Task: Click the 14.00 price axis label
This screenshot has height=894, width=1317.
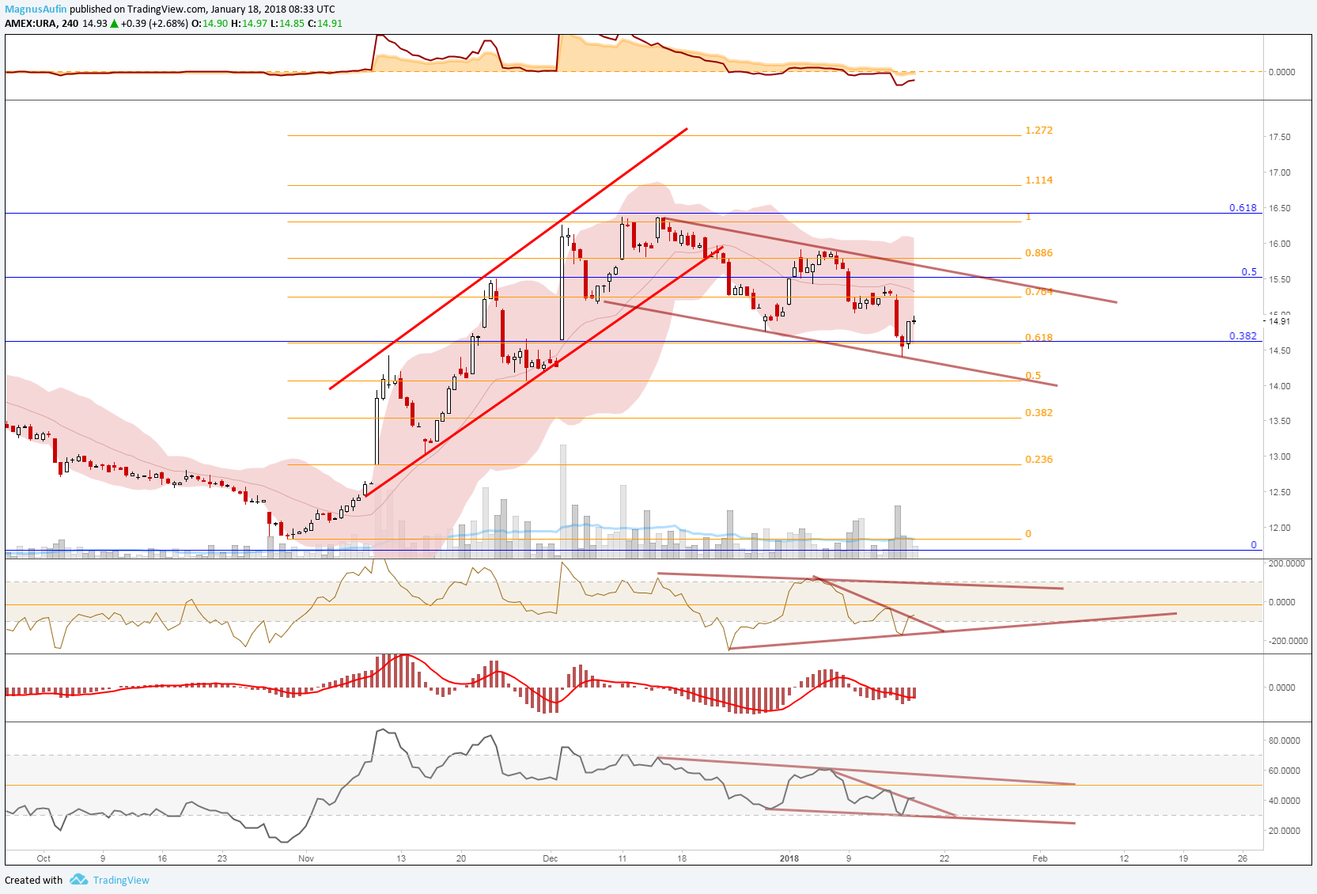Action: (1280, 387)
